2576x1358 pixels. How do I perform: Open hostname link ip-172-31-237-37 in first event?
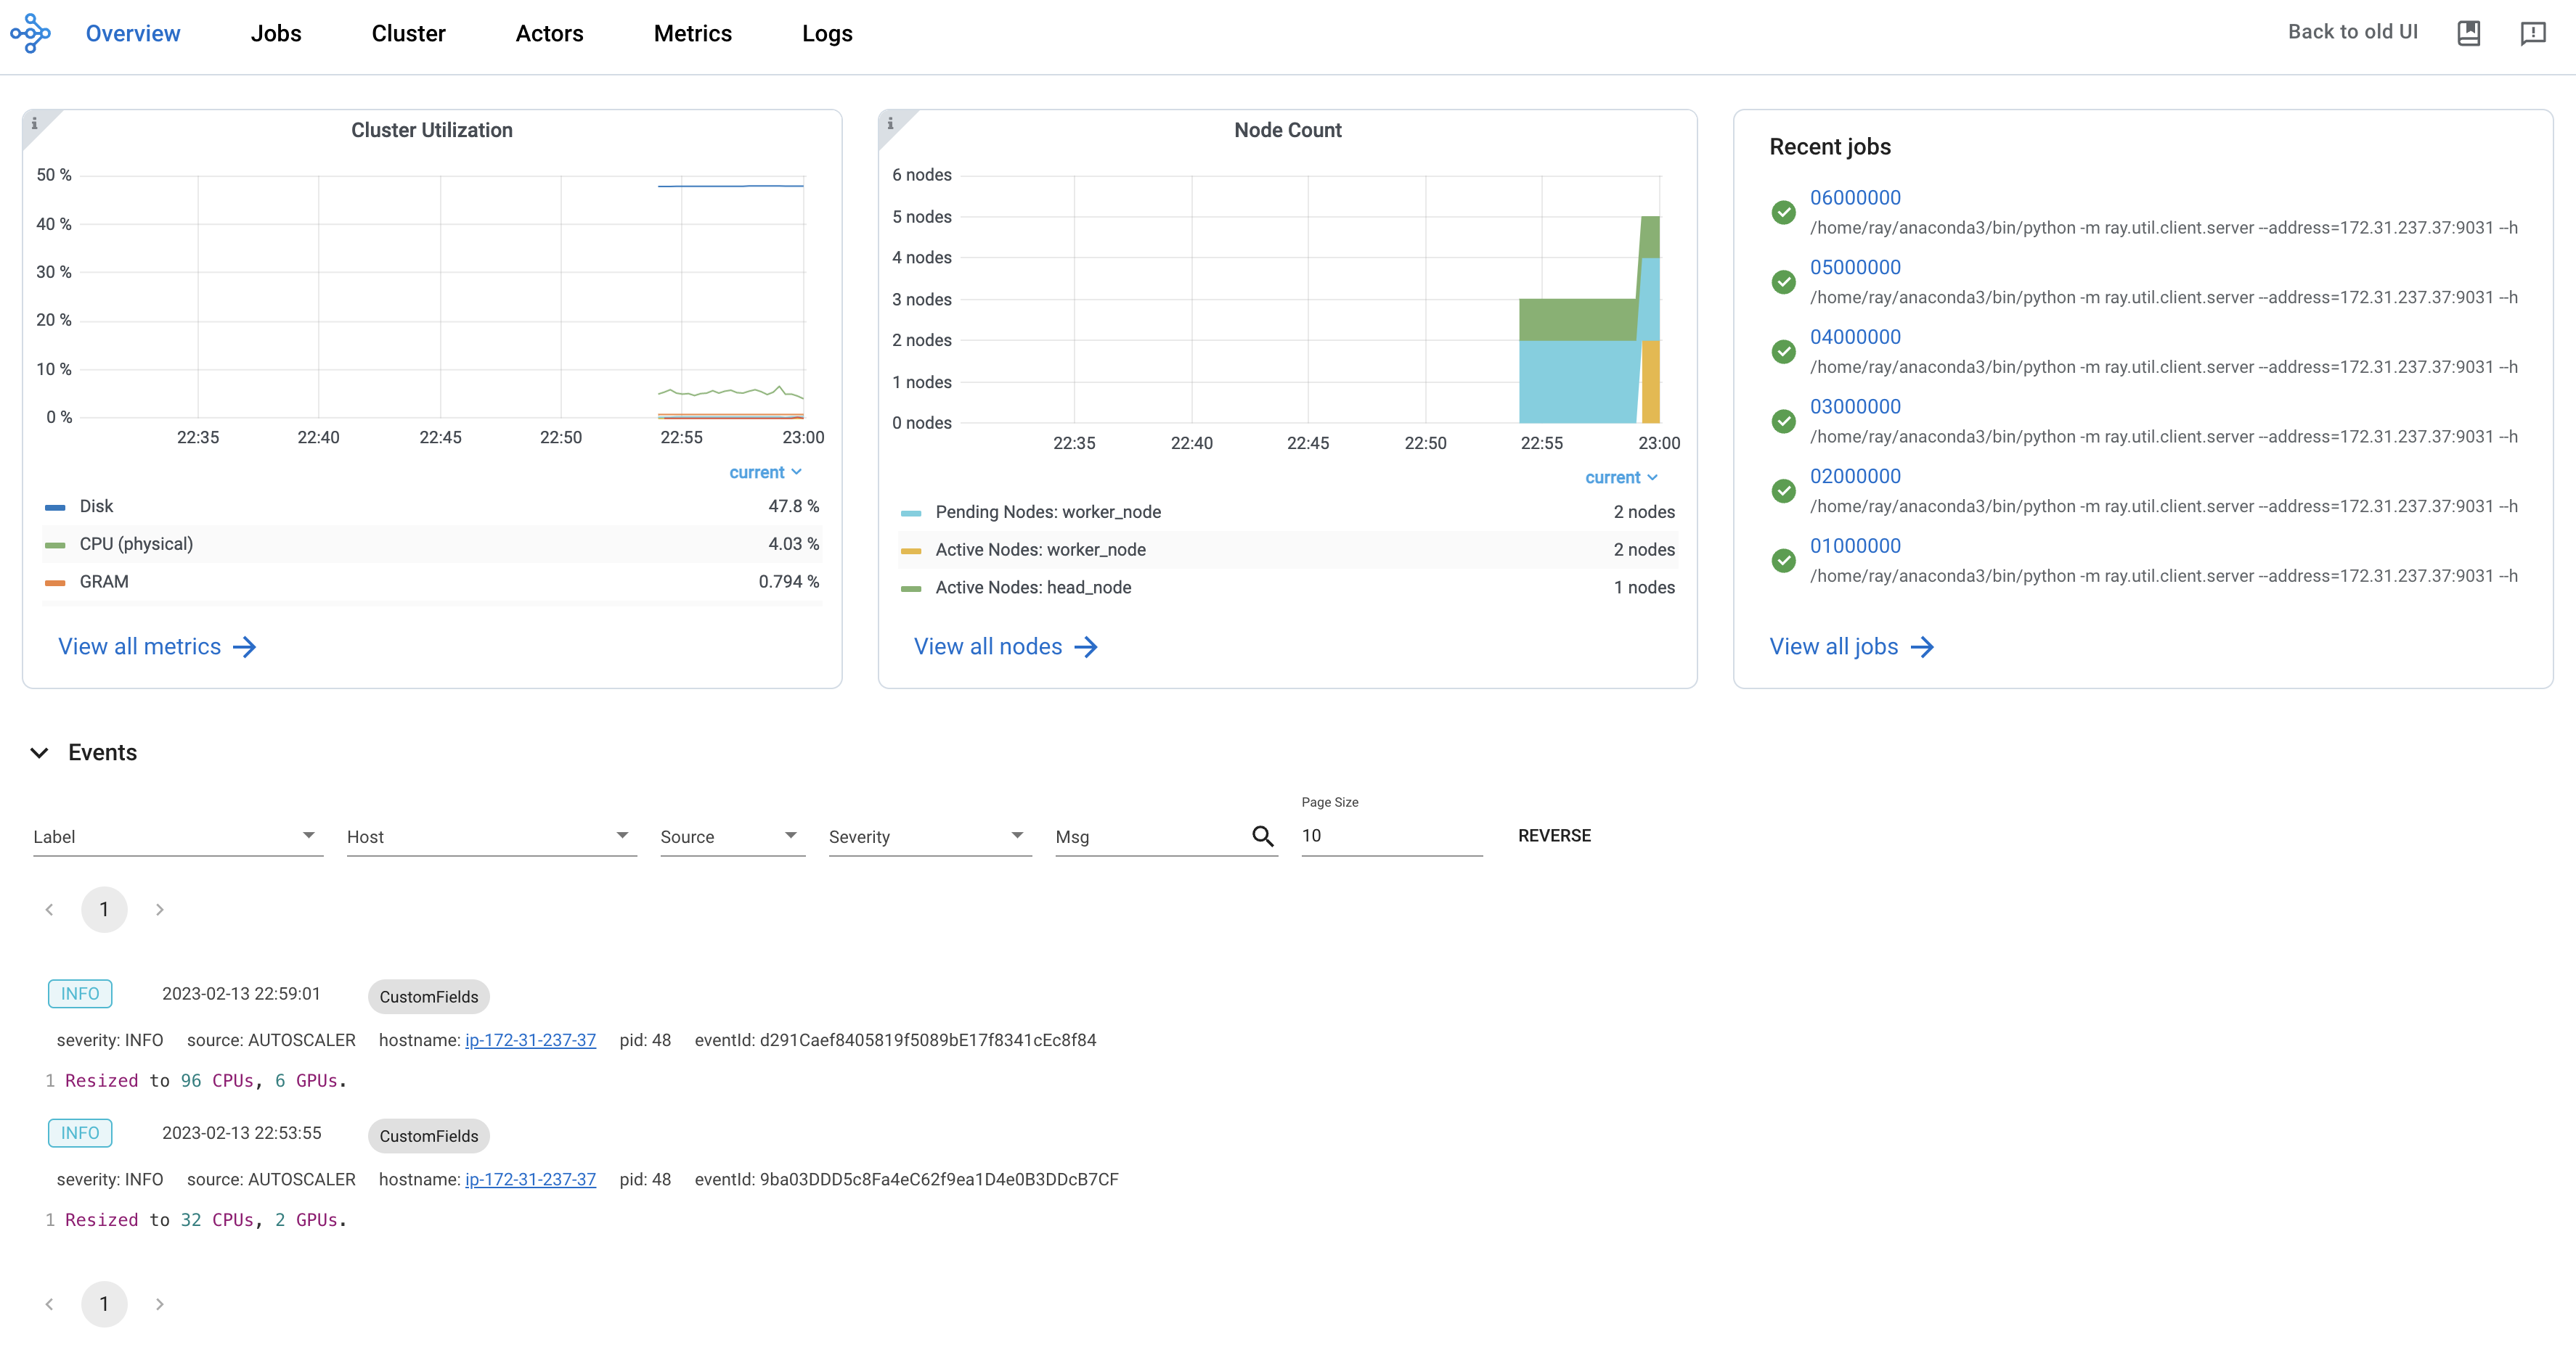[x=530, y=1040]
